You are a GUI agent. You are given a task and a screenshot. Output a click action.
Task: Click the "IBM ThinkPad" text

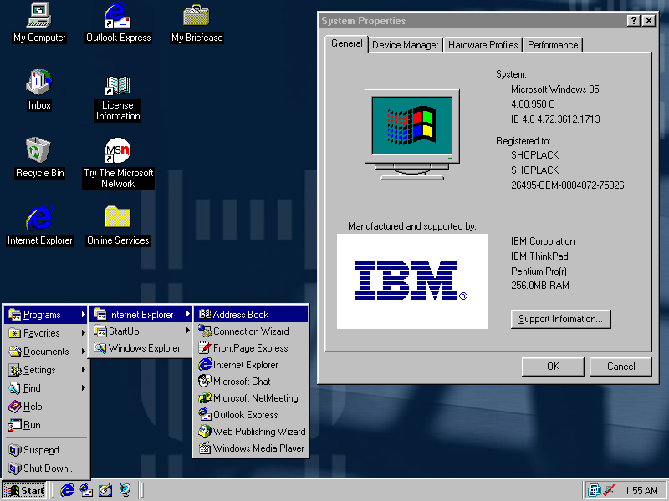(x=539, y=256)
